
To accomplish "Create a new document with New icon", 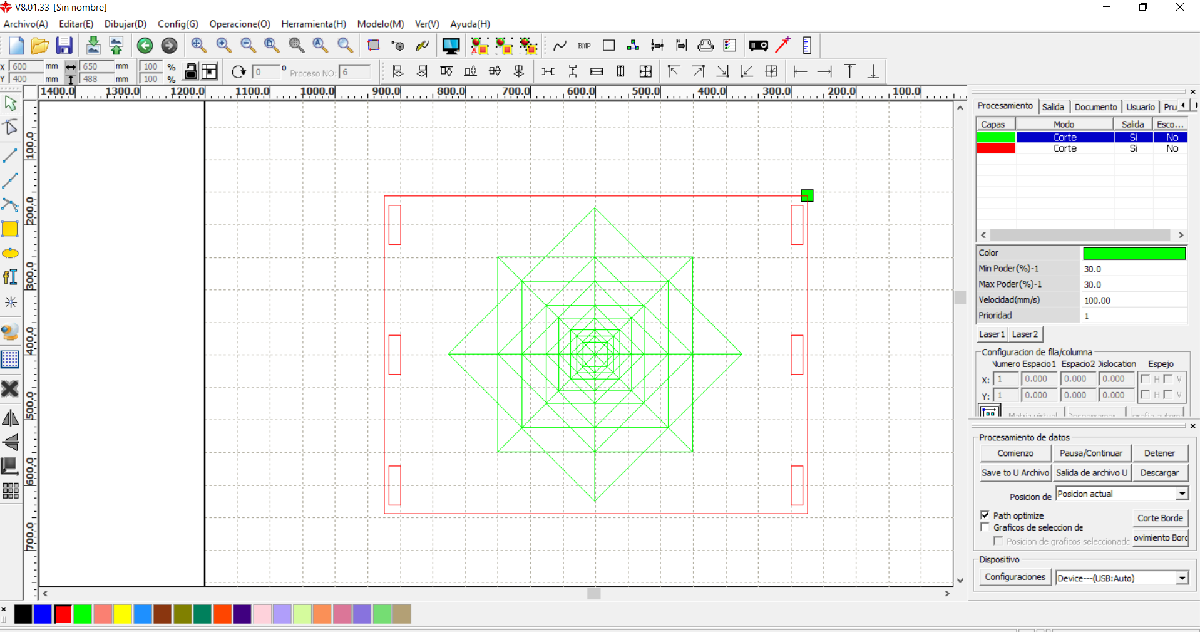I will (16, 45).
